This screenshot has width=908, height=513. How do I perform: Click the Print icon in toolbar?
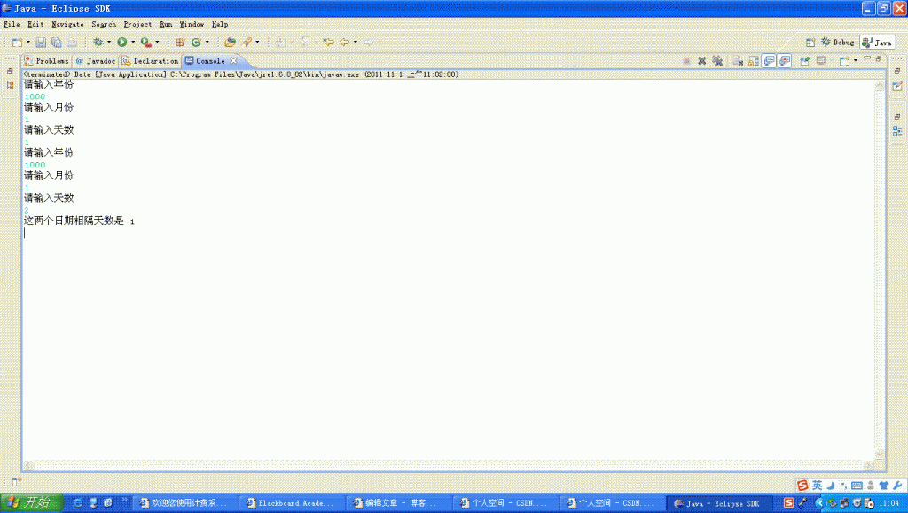[72, 43]
